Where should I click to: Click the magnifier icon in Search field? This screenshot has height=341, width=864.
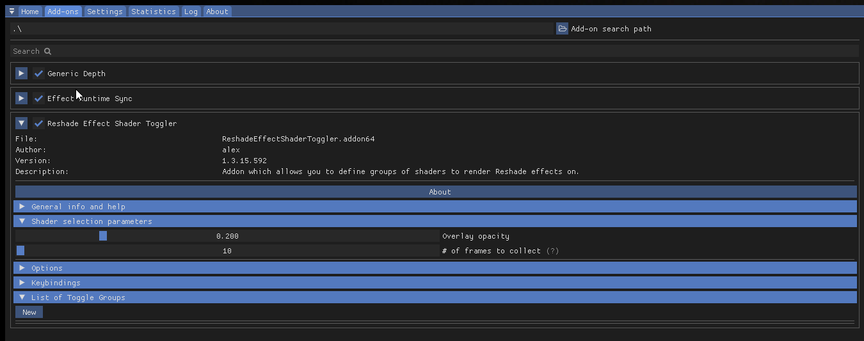47,51
